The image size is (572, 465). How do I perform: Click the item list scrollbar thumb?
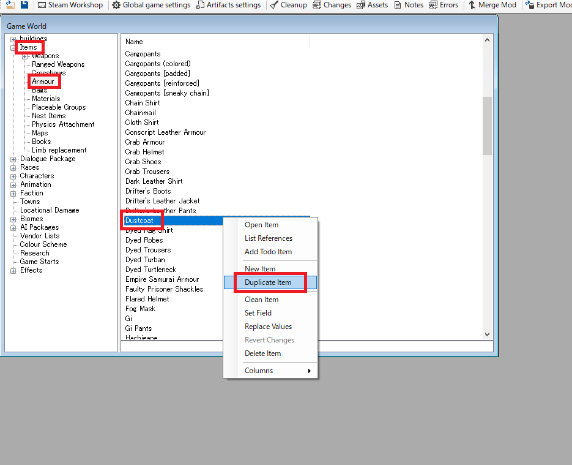pyautogui.click(x=488, y=126)
